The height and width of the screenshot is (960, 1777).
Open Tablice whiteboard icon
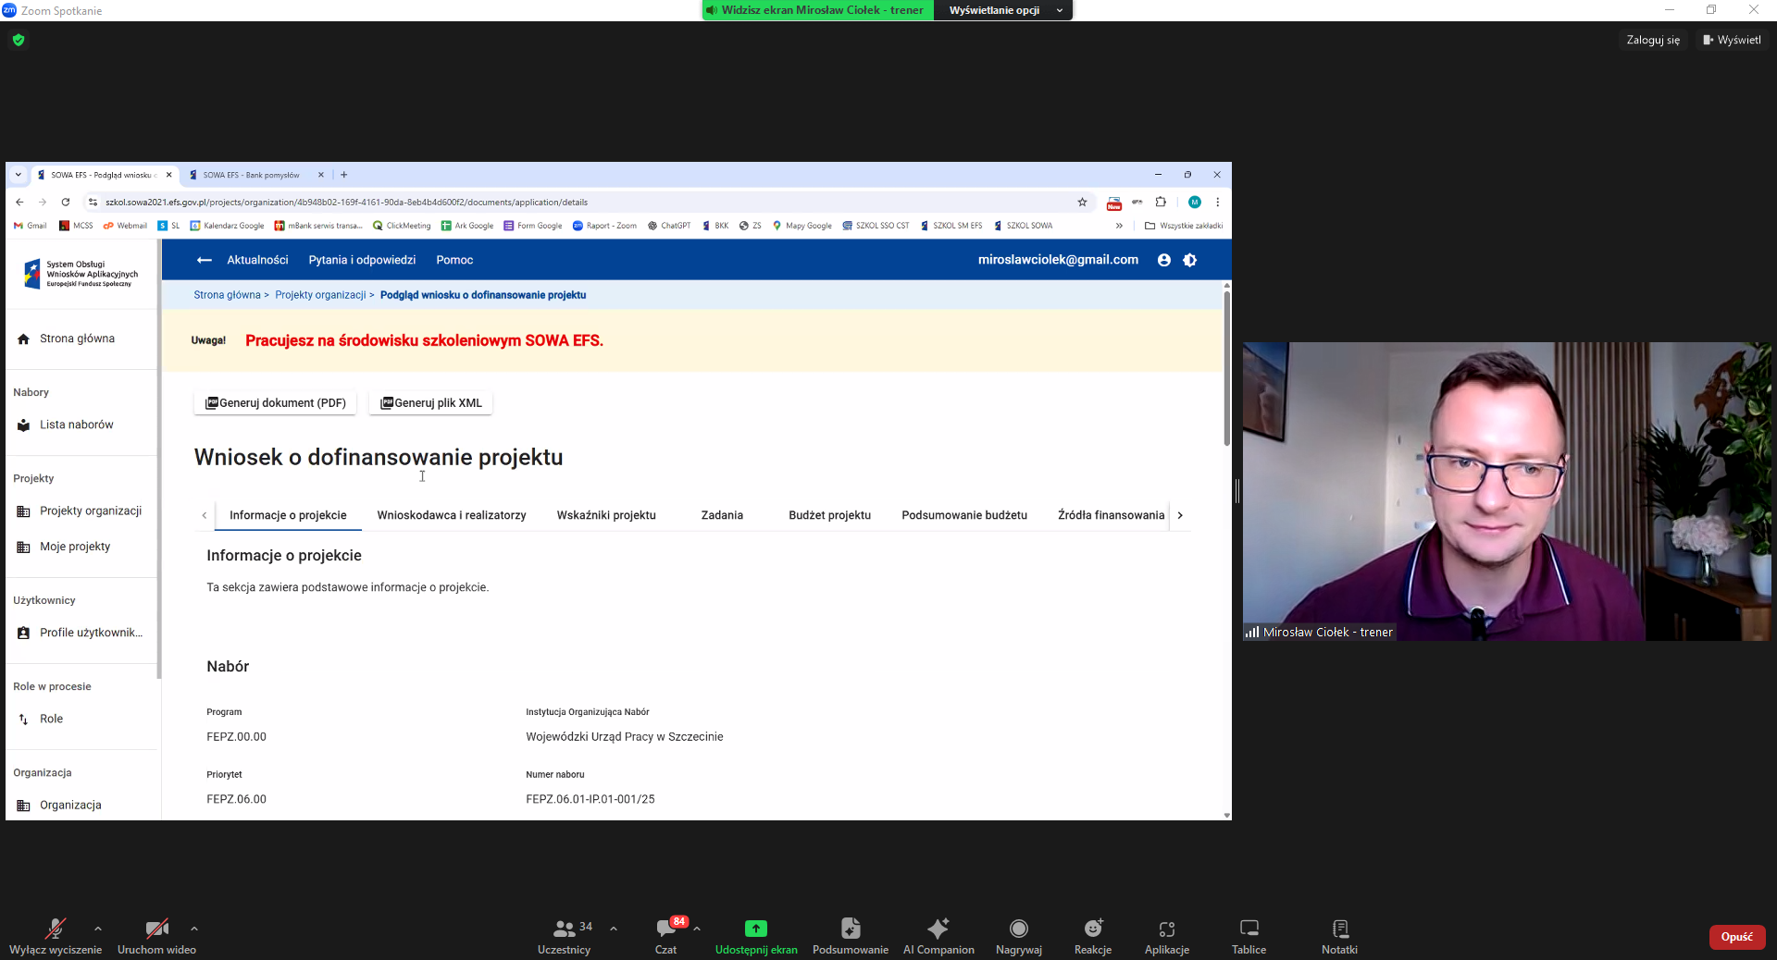[x=1249, y=929]
